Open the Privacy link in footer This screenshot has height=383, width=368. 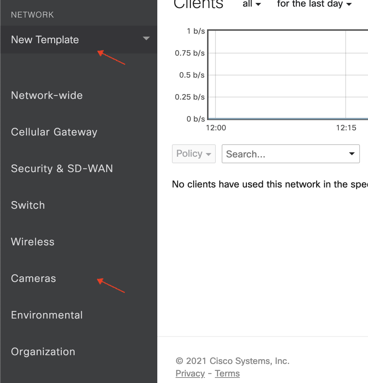pos(190,373)
